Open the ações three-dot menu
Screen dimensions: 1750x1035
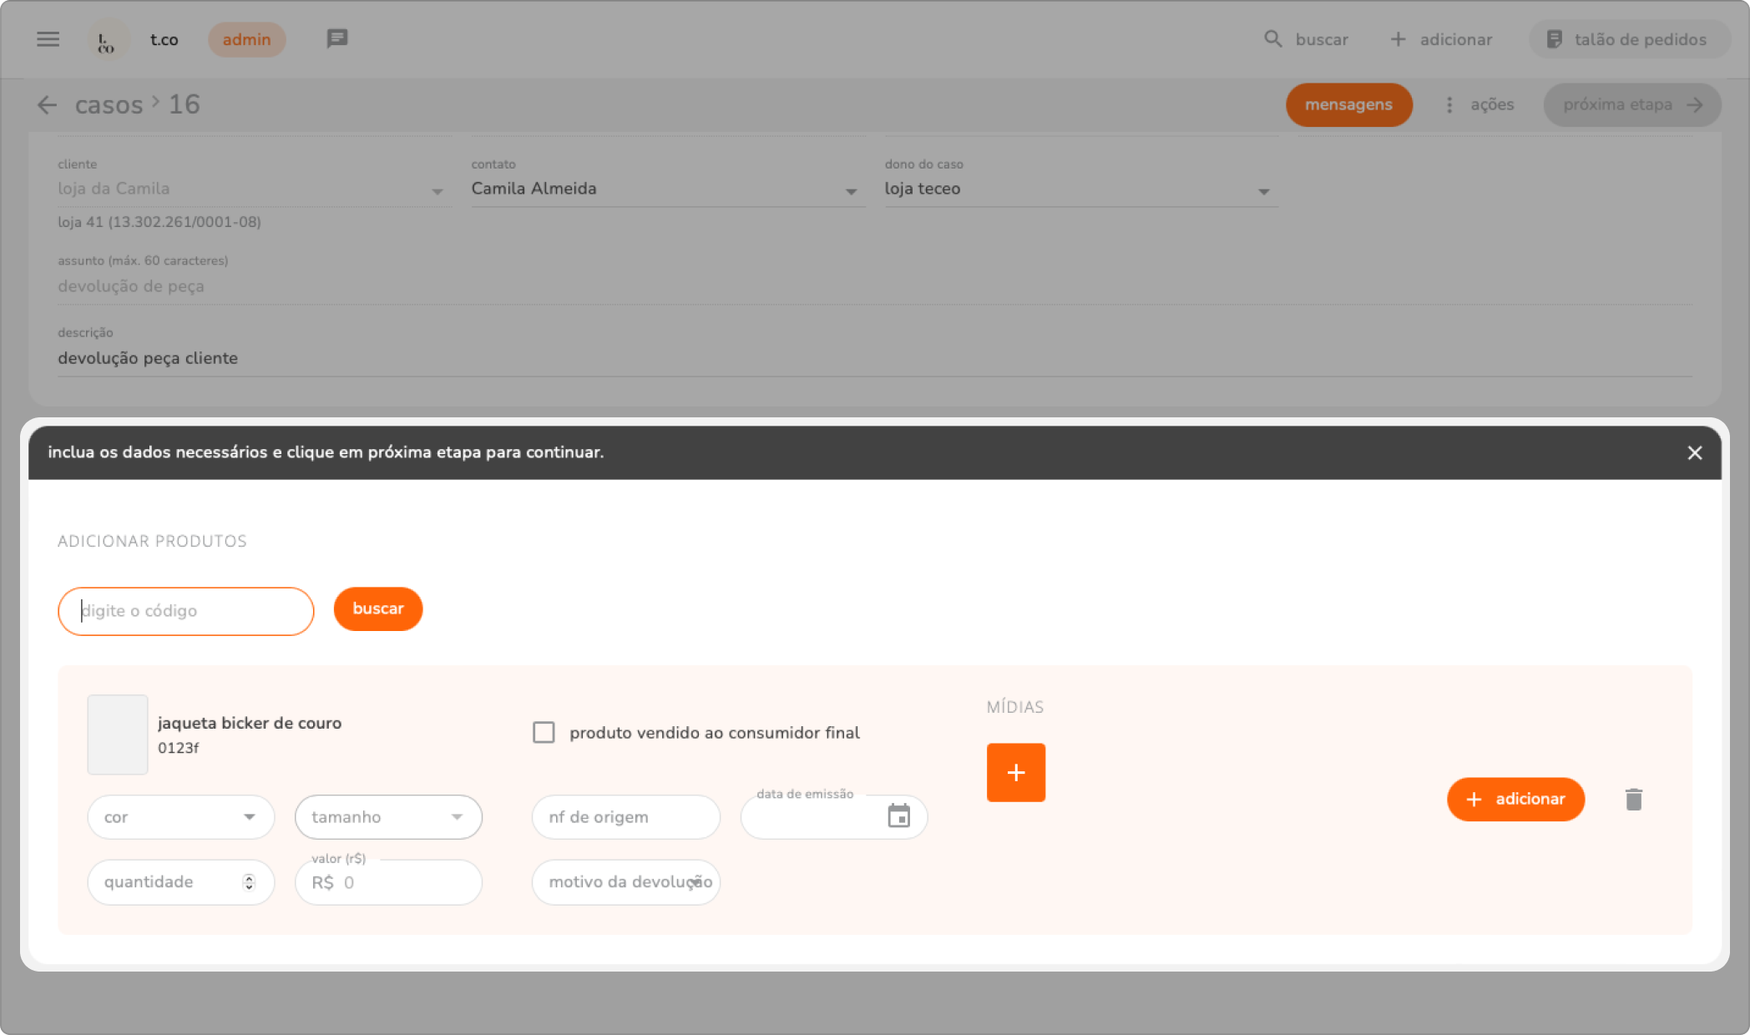pos(1449,104)
